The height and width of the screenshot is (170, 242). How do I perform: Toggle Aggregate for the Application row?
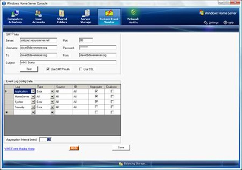96,91
